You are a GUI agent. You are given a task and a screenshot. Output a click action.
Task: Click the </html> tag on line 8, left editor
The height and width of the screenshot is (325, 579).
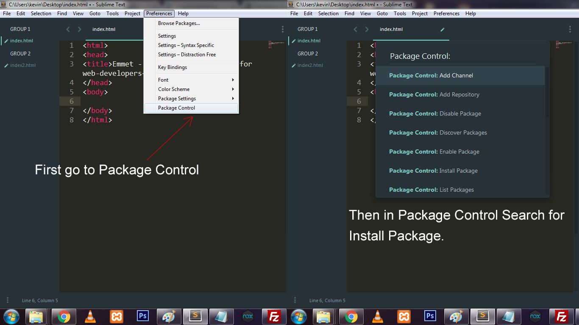(97, 120)
